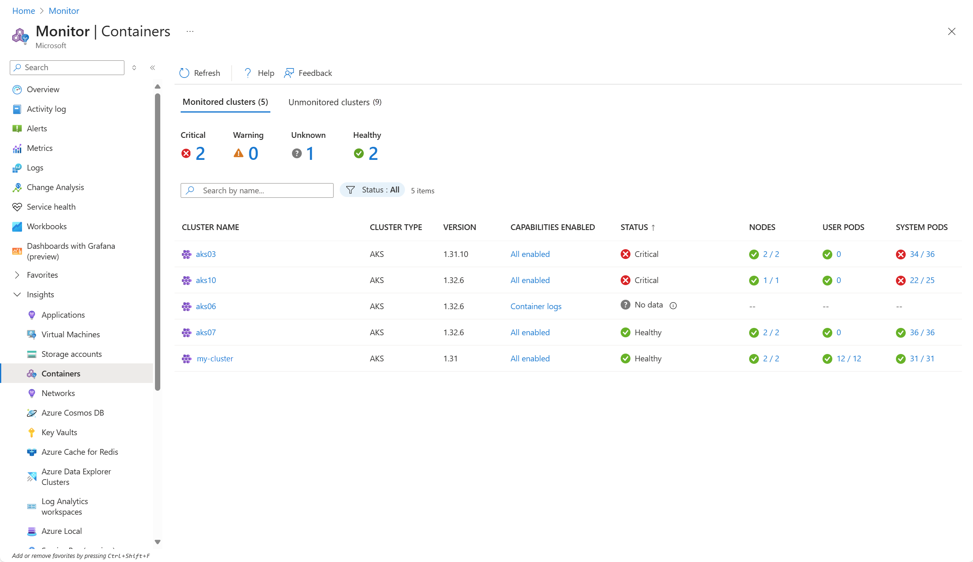Click the Refresh icon in toolbar
This screenshot has width=973, height=562.
point(184,73)
